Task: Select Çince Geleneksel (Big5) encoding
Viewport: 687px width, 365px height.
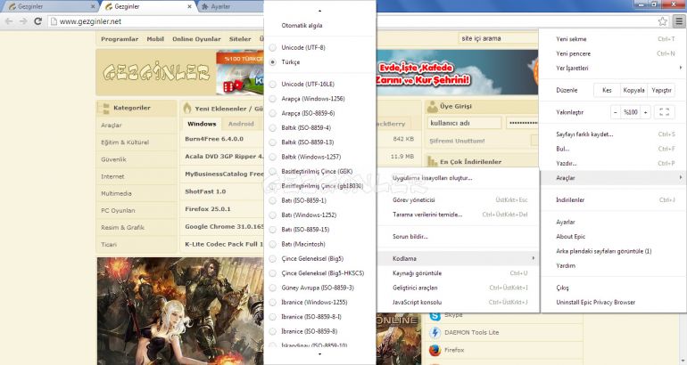Action: tap(312, 259)
